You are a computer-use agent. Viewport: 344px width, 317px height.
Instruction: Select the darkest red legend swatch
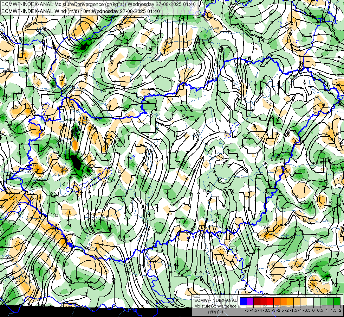tap(257, 302)
